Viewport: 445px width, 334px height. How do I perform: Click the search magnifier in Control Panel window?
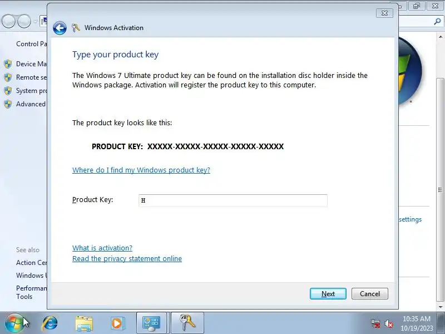437,21
